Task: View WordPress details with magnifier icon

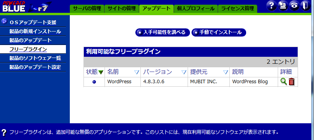Action: point(284,82)
